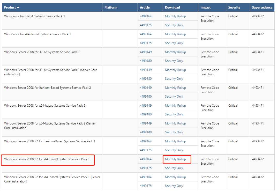The width and height of the screenshot is (278, 191).
Task: Select product text Server 2008 R2 Itanium-Based SP1
Action: [50, 141]
